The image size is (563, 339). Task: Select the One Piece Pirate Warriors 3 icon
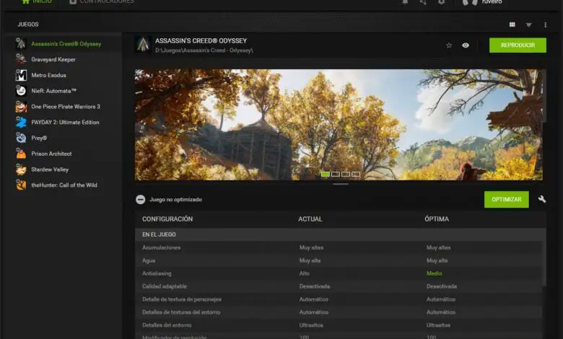21,107
